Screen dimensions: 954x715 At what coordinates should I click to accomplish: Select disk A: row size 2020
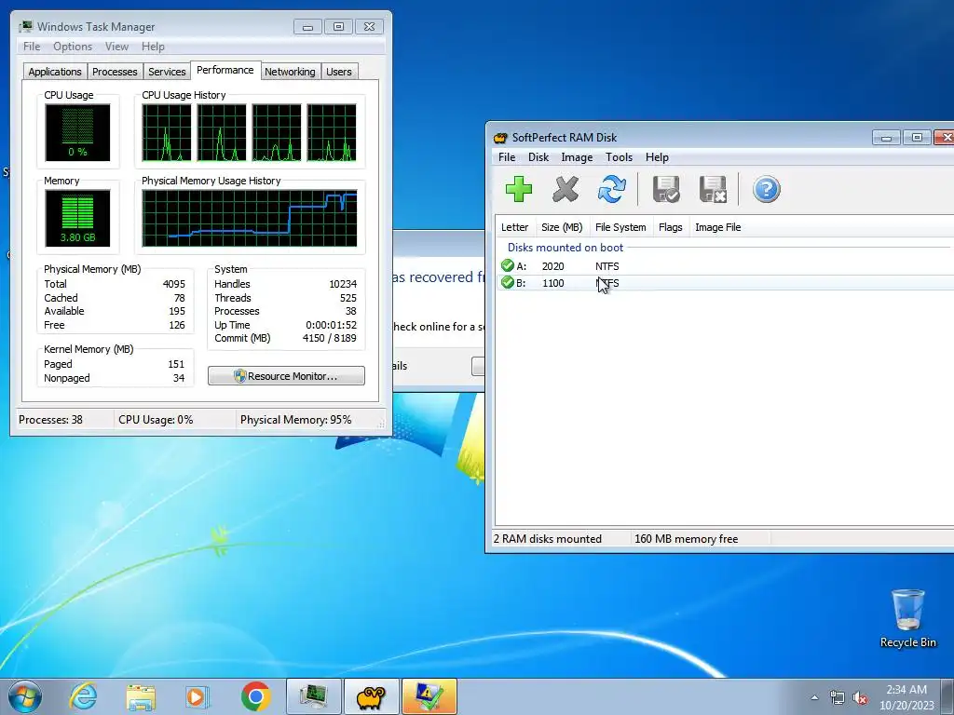724,265
